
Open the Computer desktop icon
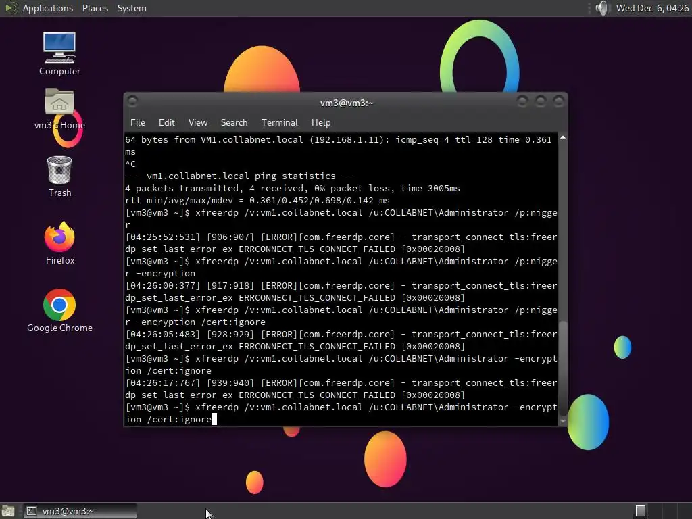pyautogui.click(x=59, y=53)
